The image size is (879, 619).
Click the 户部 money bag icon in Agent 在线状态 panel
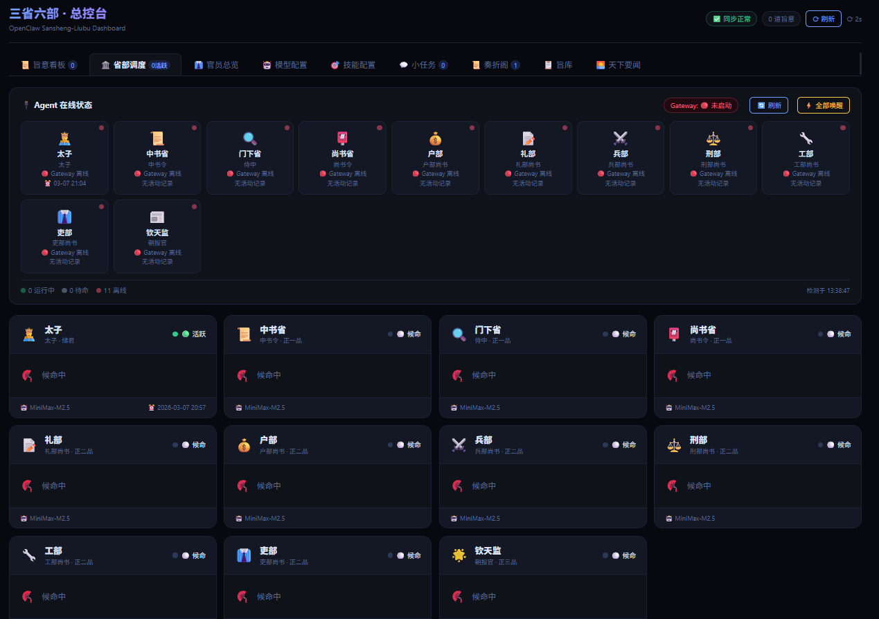click(435, 138)
